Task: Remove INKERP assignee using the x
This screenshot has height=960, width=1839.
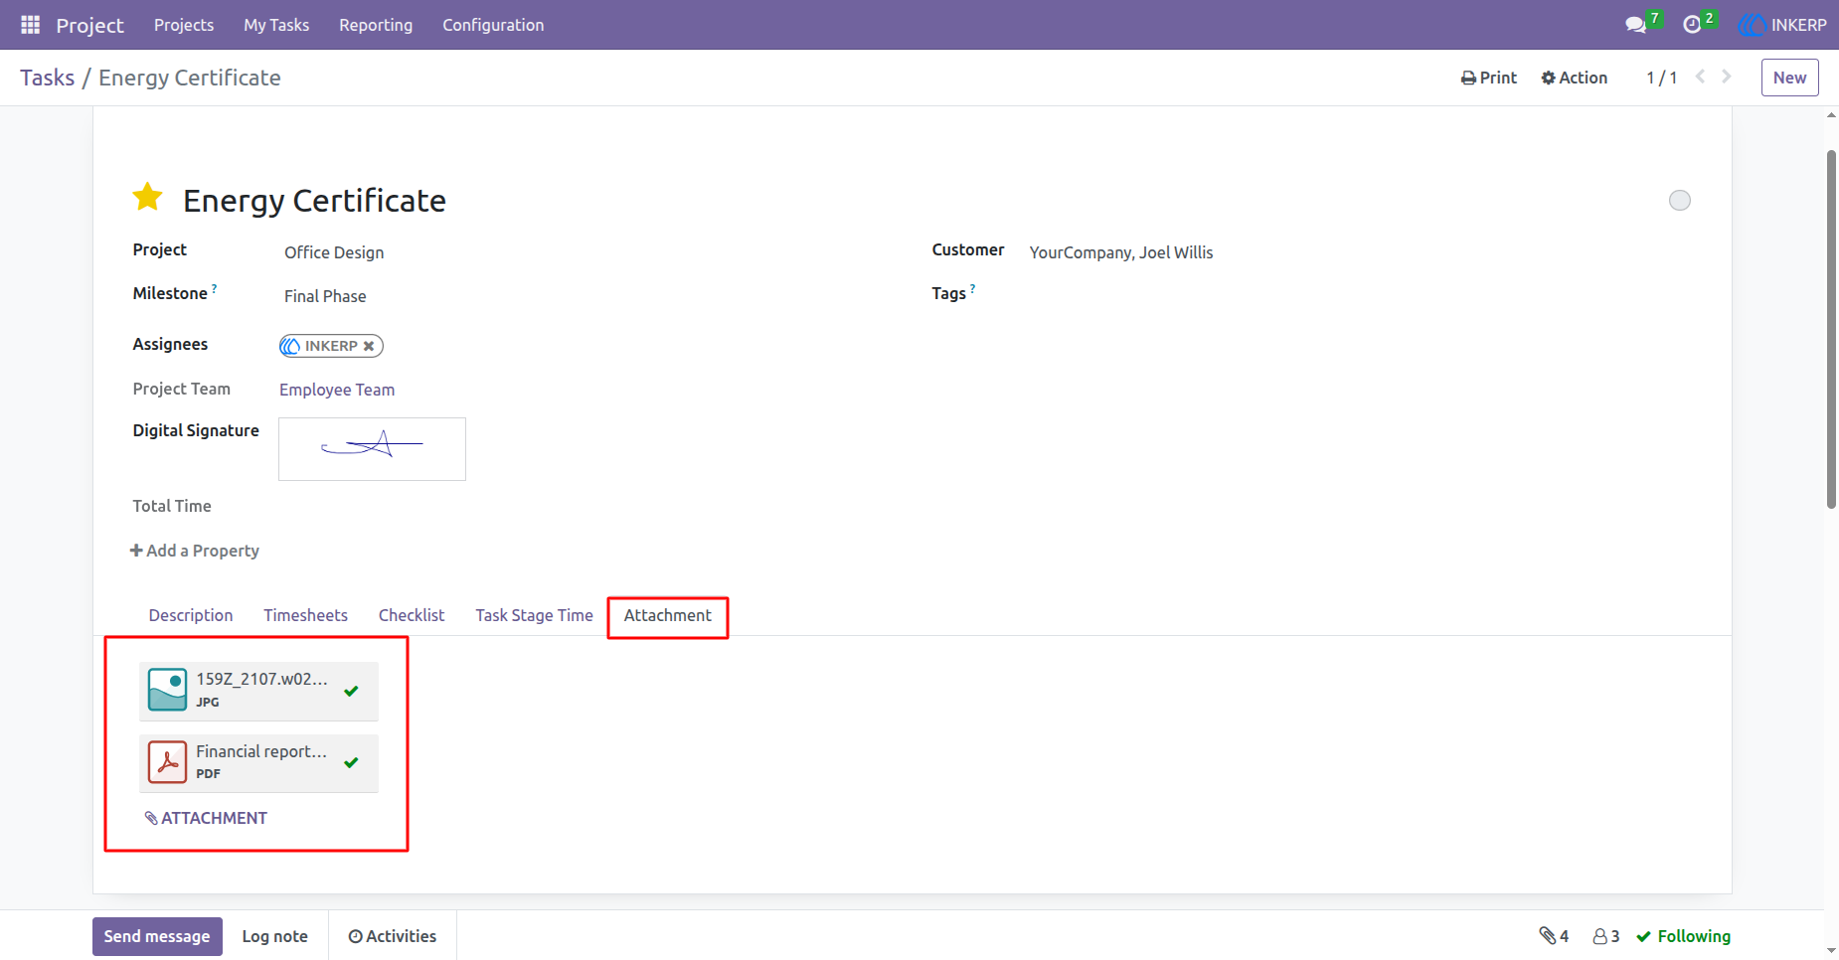Action: 369,346
